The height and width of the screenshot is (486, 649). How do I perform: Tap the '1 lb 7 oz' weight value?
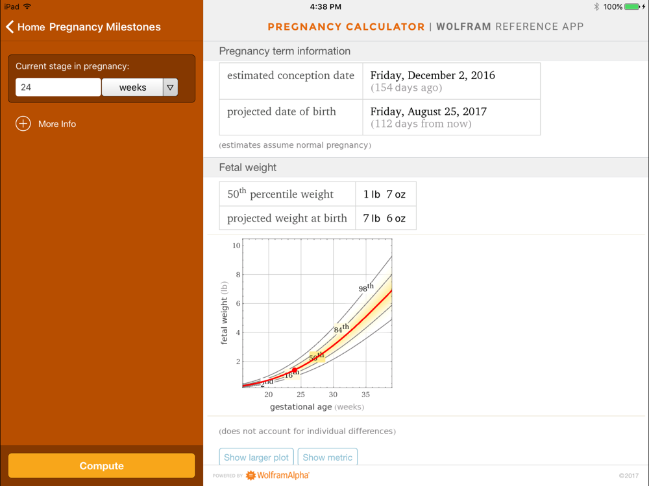coord(384,194)
